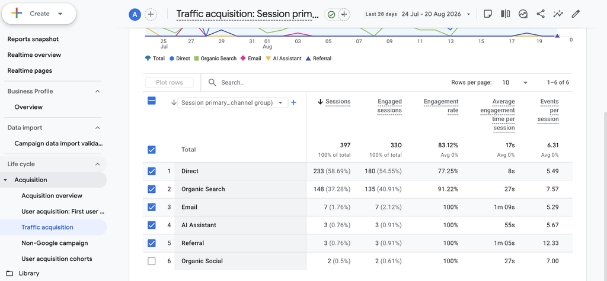Open User acquisition: First user report
The image size is (607, 281).
pyautogui.click(x=63, y=211)
